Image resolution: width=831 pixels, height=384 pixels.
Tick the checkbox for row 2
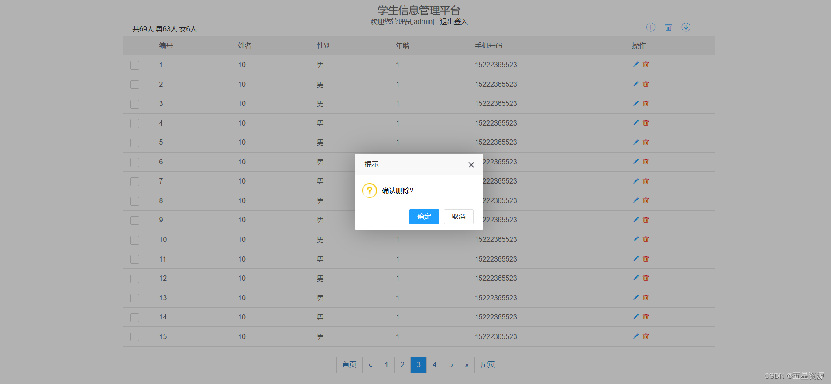point(135,85)
